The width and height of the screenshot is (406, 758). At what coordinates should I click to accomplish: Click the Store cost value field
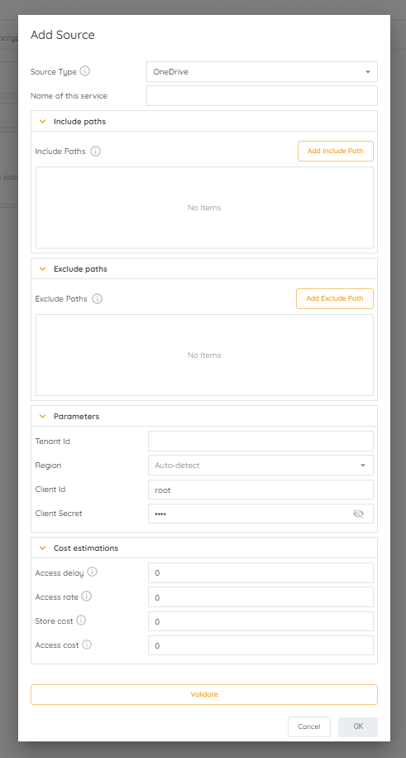point(260,621)
